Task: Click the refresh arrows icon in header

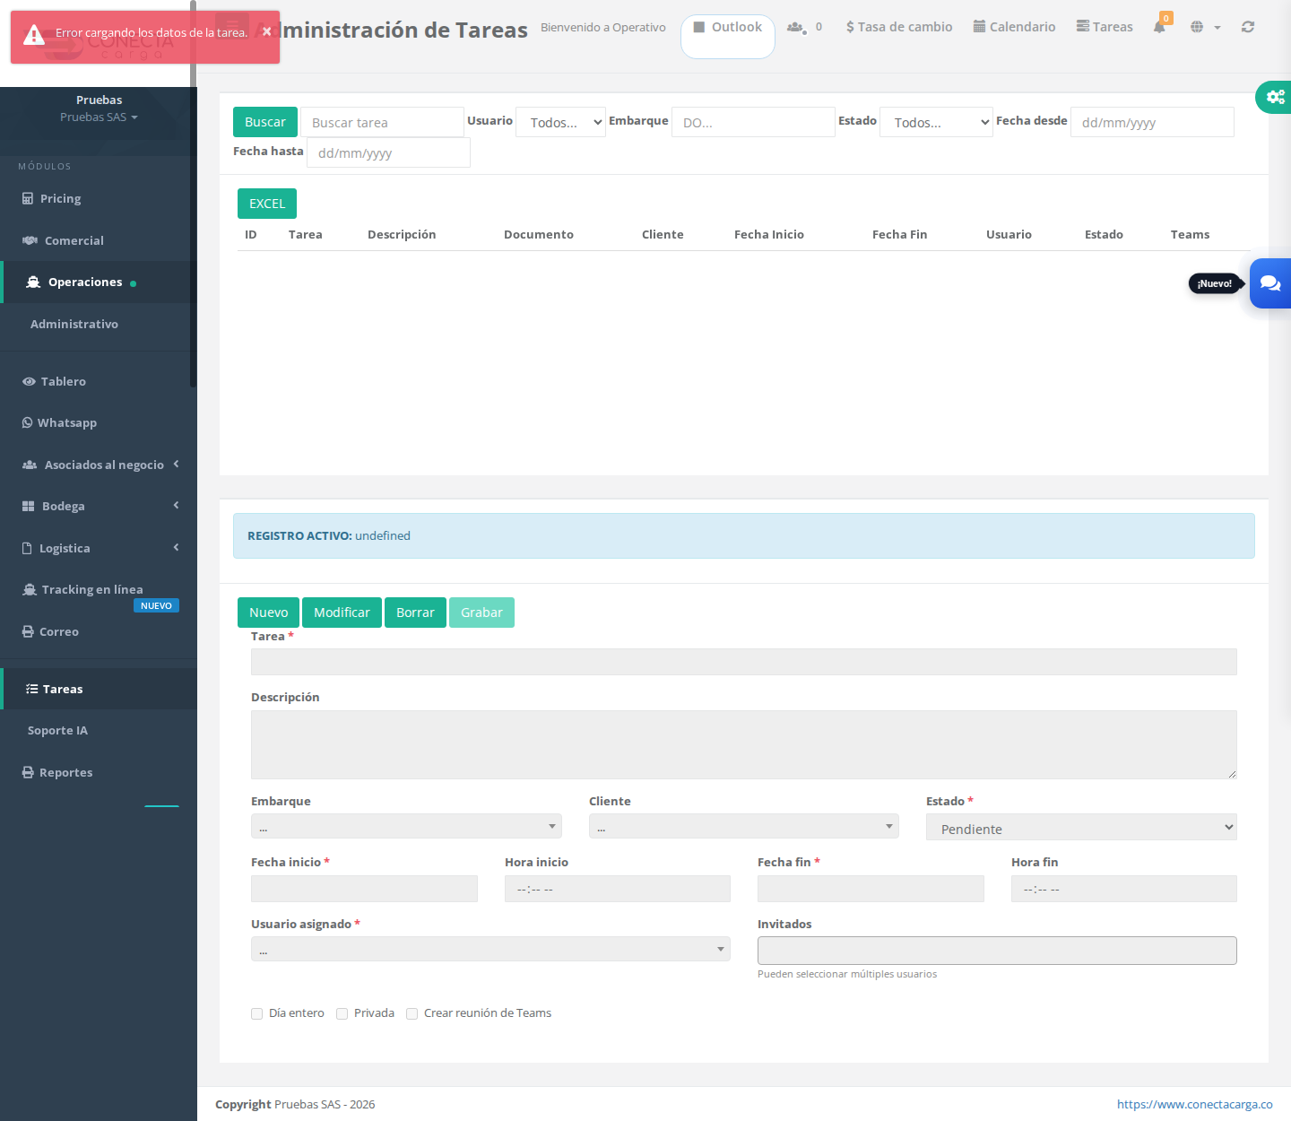Action: click(1248, 27)
